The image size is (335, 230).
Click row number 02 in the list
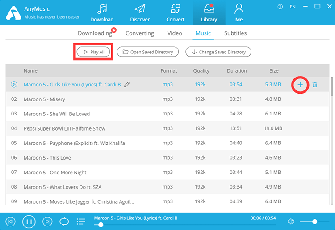14,99
